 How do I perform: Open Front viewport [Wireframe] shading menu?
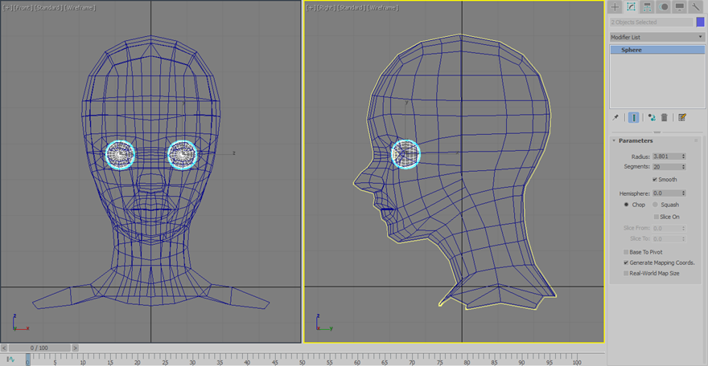point(80,8)
